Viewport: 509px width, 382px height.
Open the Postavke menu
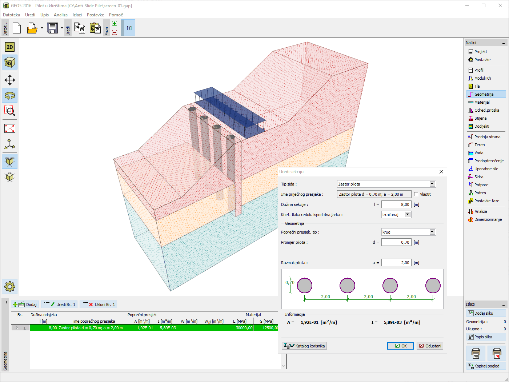[95, 15]
